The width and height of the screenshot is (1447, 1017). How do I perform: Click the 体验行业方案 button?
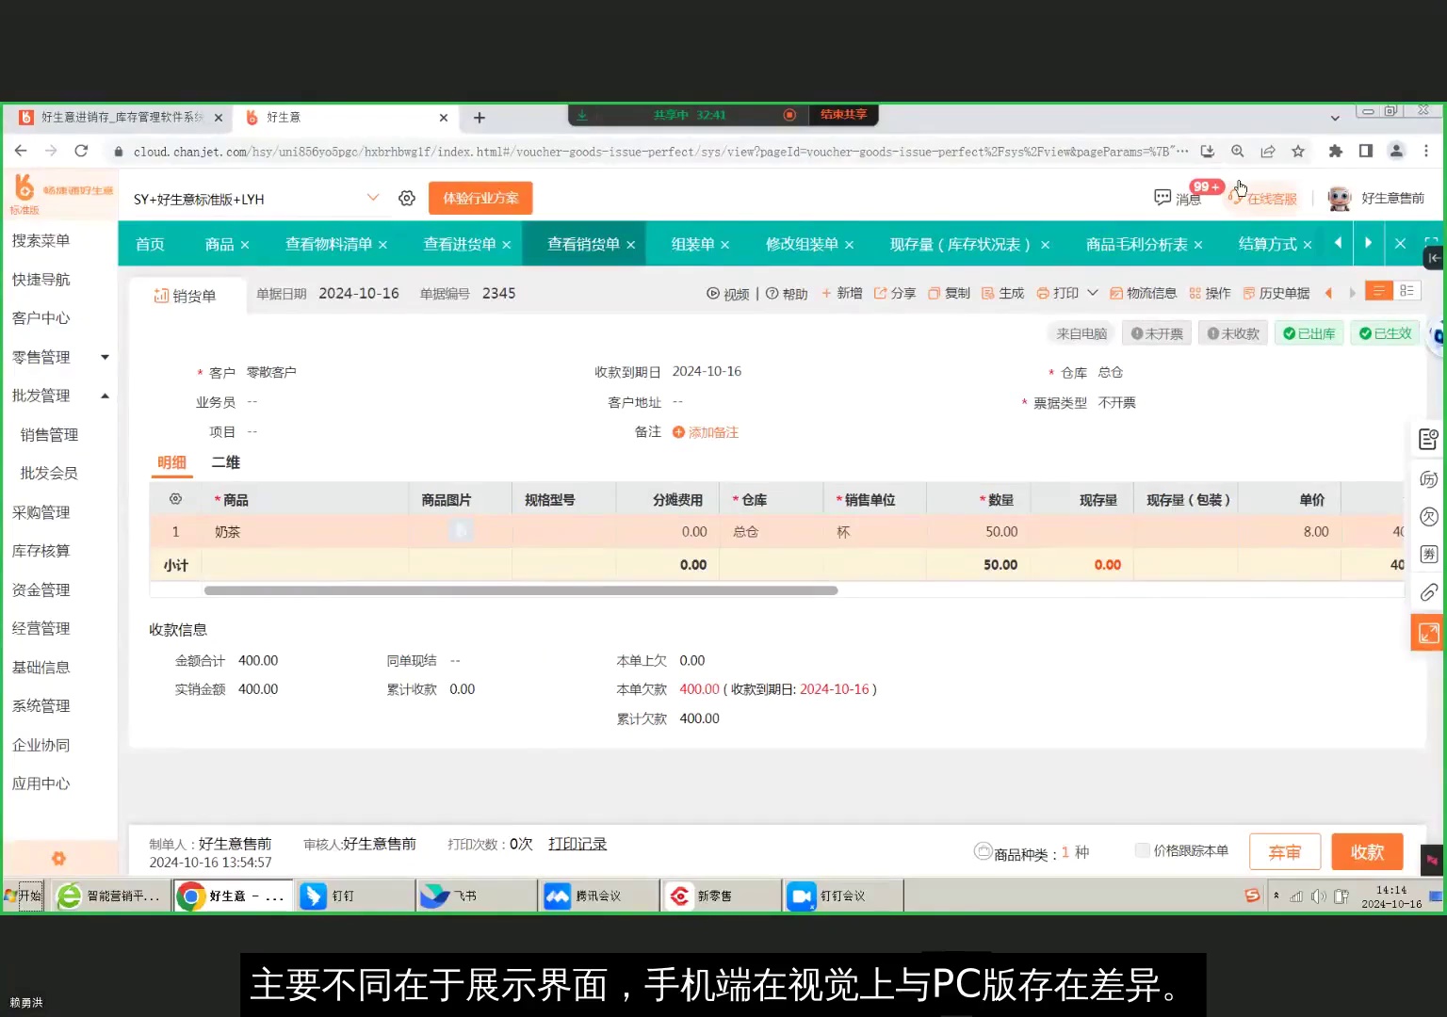point(480,198)
